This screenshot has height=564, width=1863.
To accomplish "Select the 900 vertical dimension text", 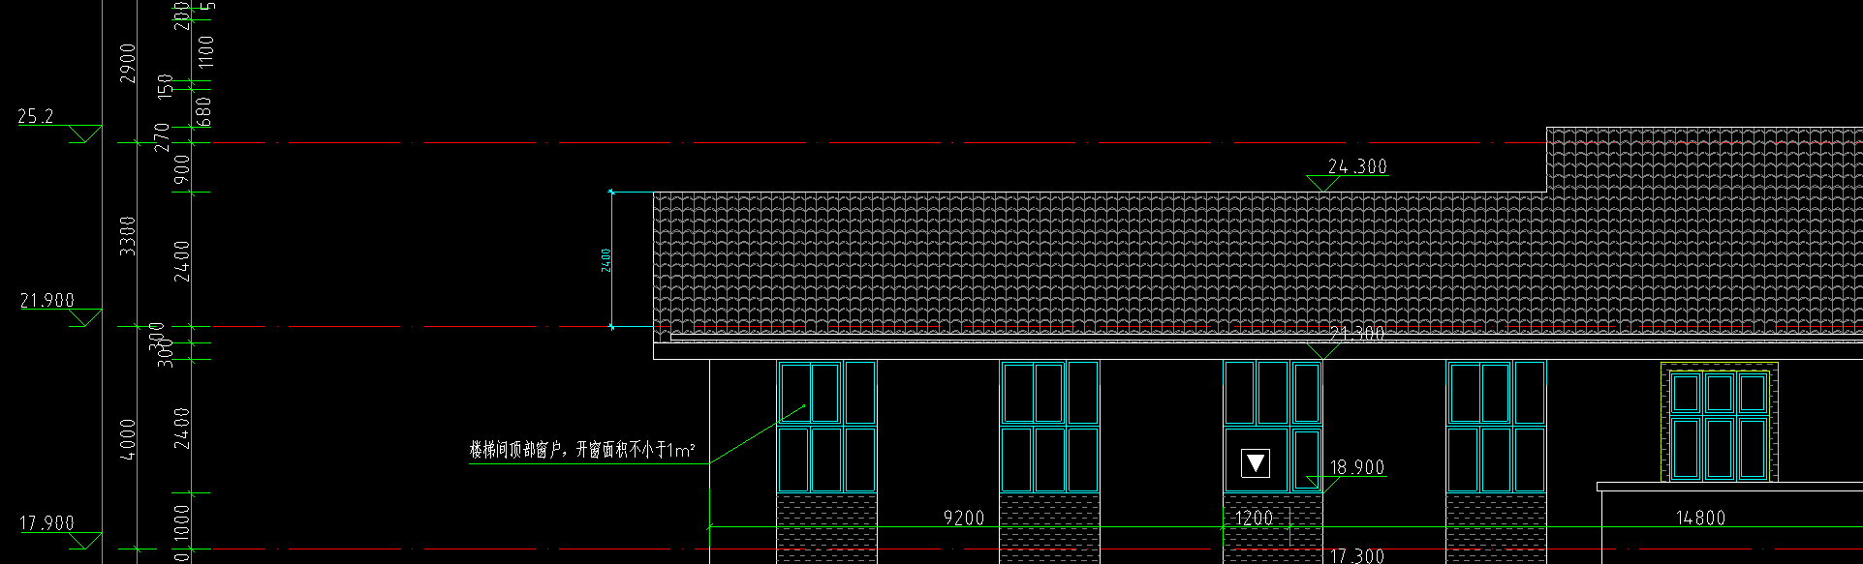I will [182, 170].
